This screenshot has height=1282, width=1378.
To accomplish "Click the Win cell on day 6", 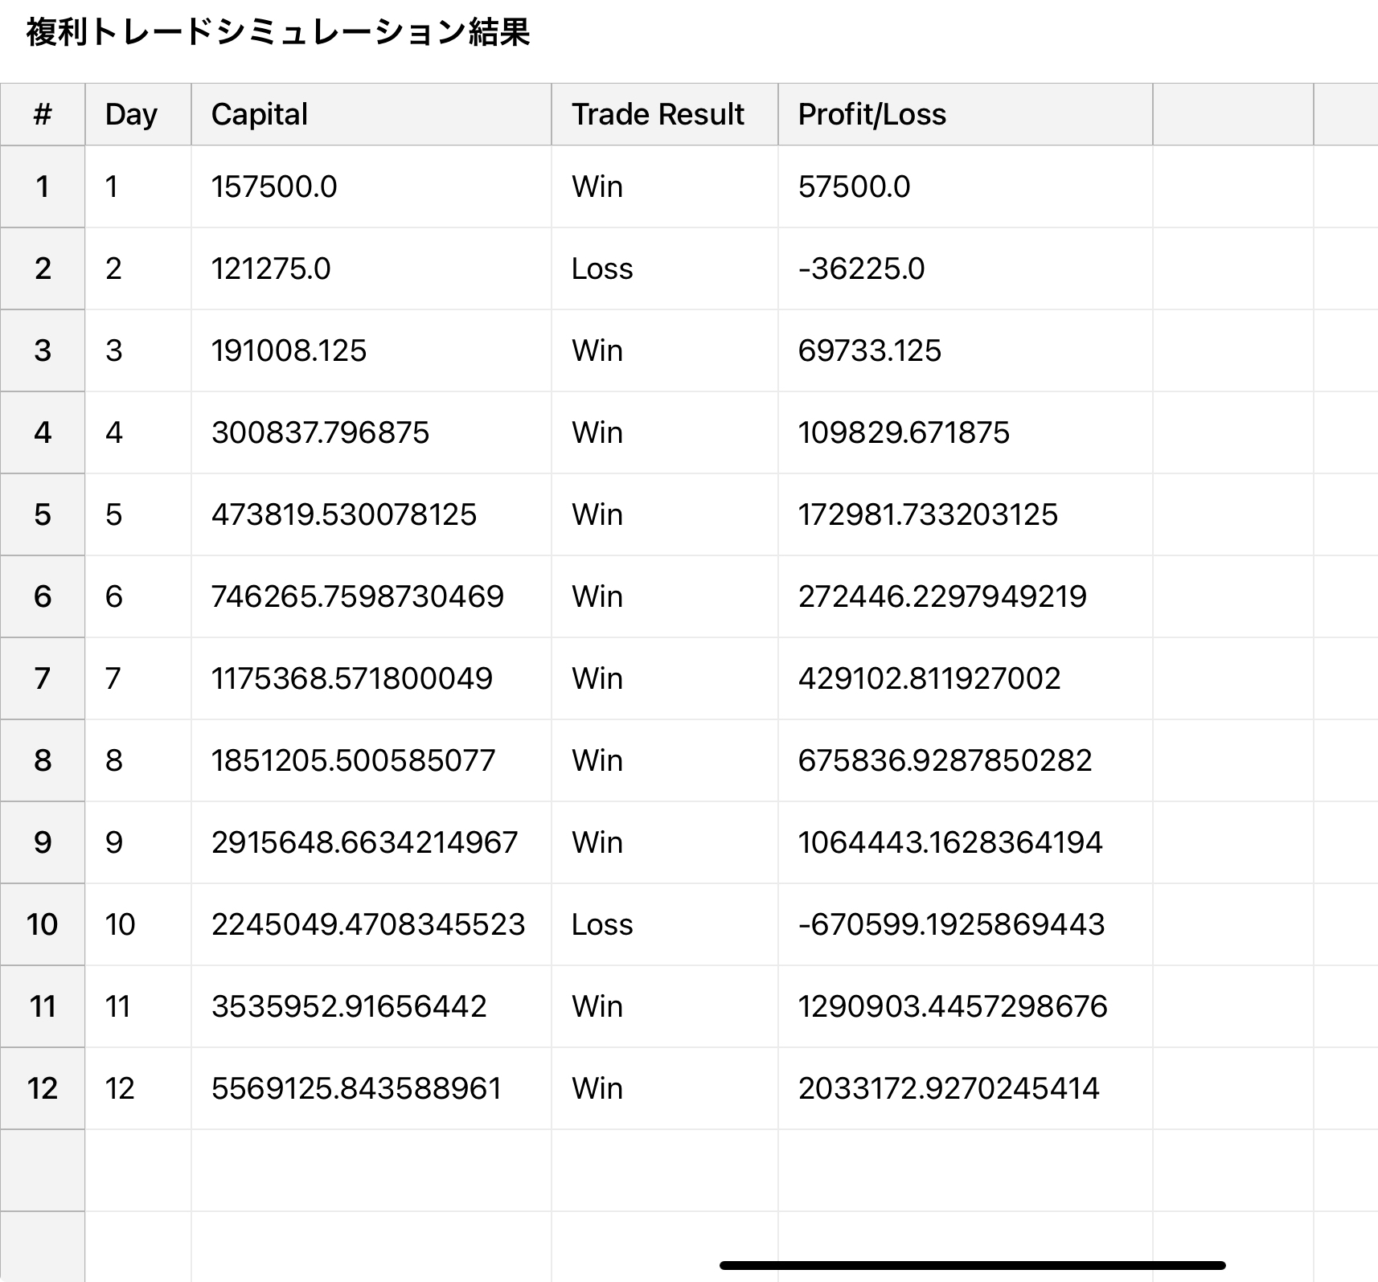I will pos(597,596).
